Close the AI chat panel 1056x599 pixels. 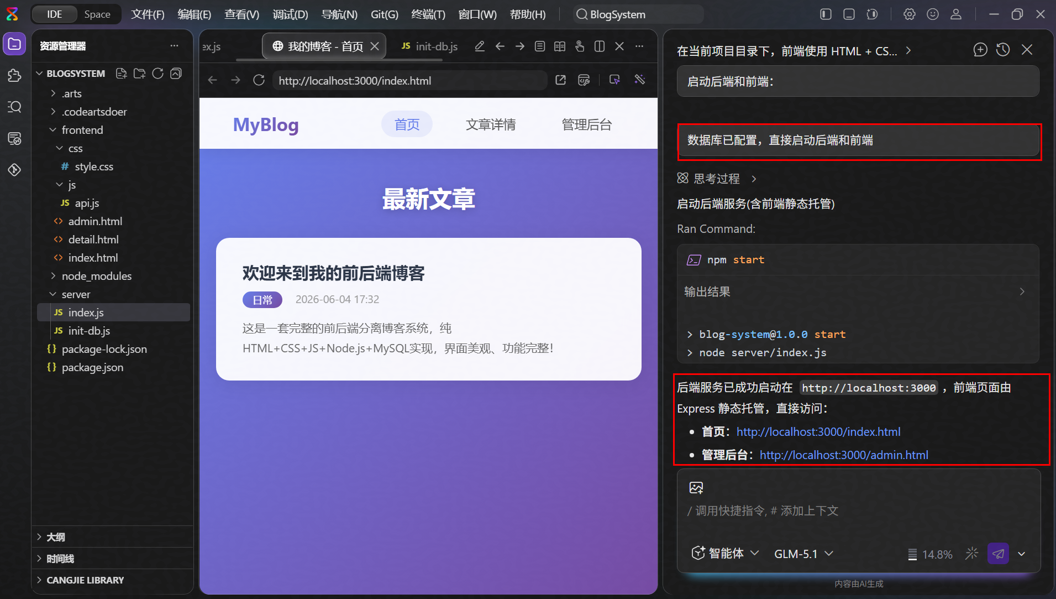1027,50
